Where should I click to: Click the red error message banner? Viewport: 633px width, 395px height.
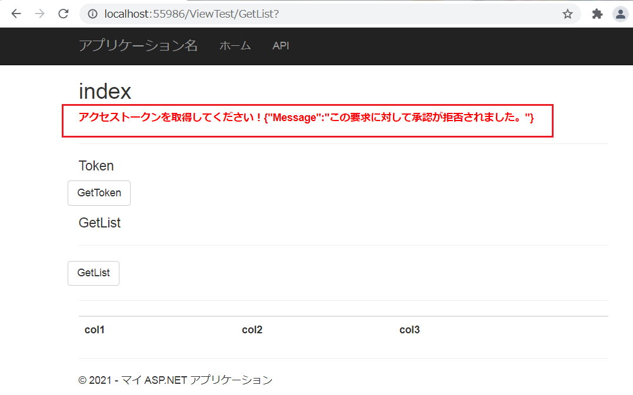coord(308,120)
